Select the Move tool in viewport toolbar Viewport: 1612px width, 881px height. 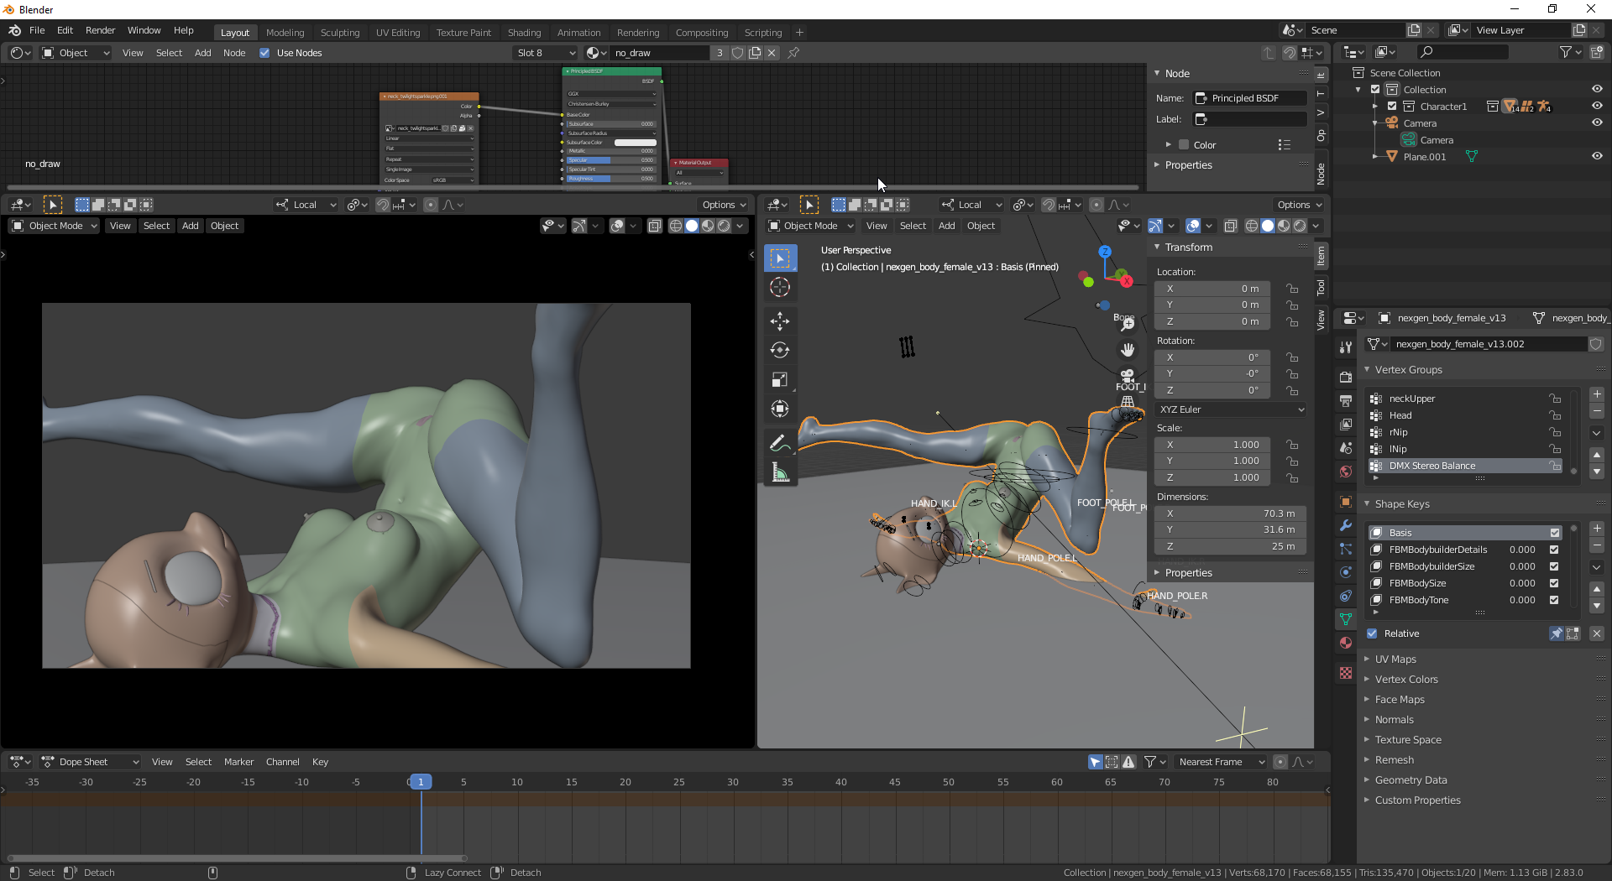coord(780,321)
